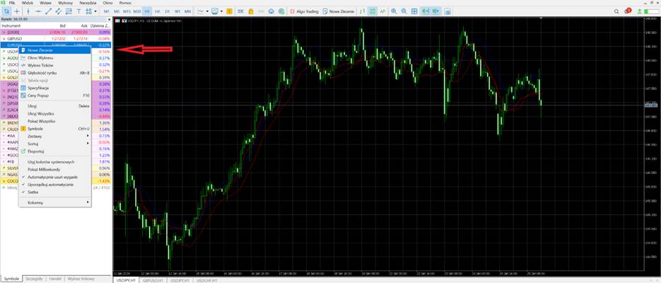Open the graphical objects shapes tool
The width and height of the screenshot is (661, 283).
[x=89, y=11]
